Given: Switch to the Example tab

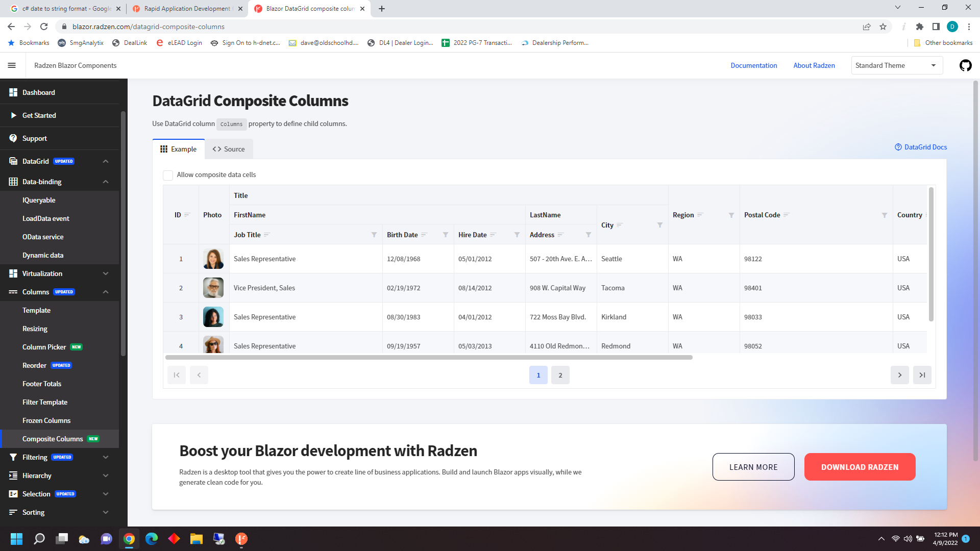Looking at the screenshot, I should (179, 149).
